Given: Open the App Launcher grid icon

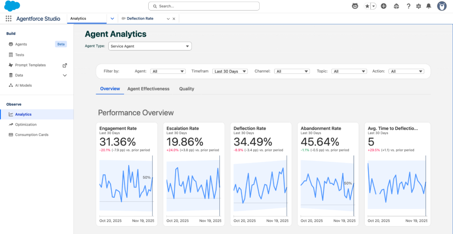Looking at the screenshot, I should point(8,19).
